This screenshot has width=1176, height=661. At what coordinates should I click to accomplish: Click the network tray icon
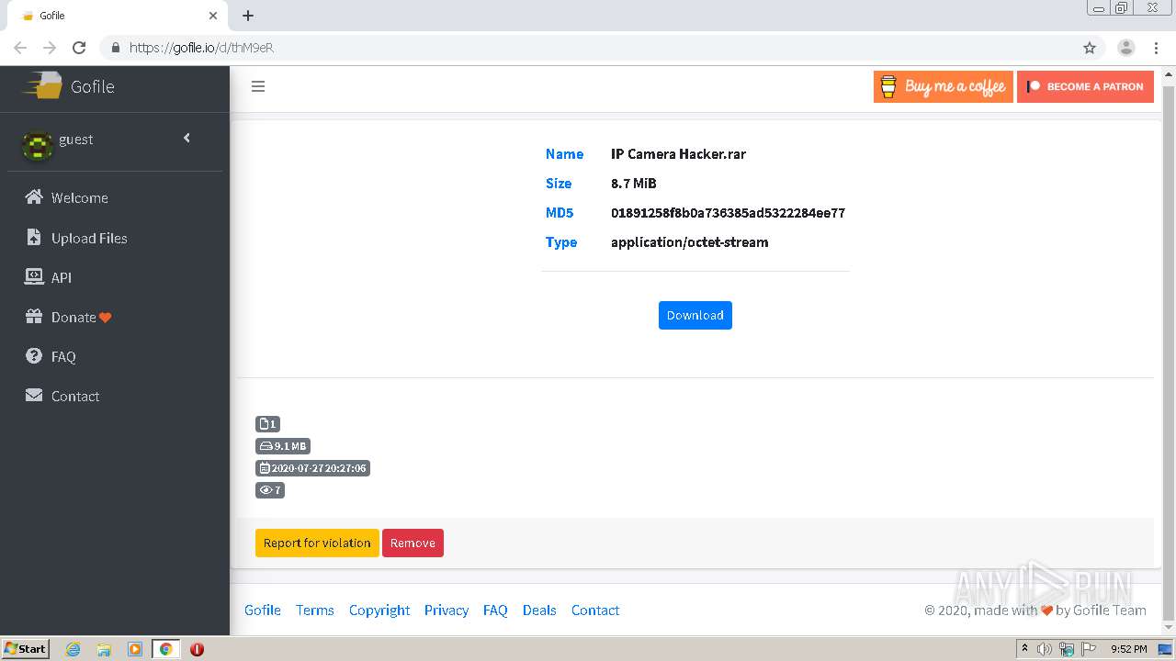click(1067, 649)
